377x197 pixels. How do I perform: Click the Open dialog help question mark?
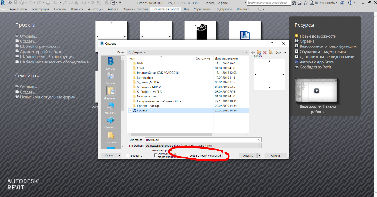(272, 43)
